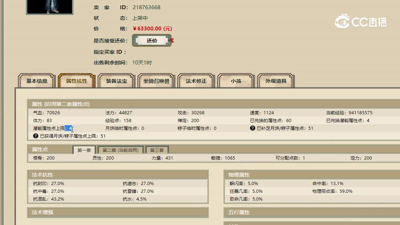Viewport: 400px width, 225px height.
Task: Click the 法力: 44827 value
Action: point(119,112)
